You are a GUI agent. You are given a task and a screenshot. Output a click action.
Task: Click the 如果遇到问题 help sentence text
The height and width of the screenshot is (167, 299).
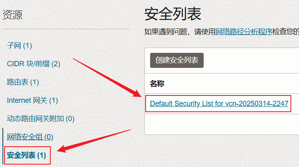pos(222,32)
